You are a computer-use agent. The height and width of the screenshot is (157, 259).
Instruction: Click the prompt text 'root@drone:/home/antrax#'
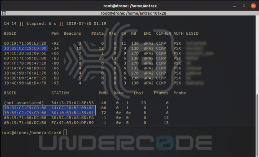31,133
